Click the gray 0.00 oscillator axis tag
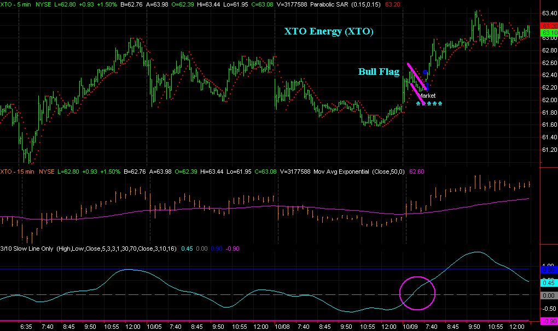This screenshot has height=331, width=558. pyautogui.click(x=549, y=295)
